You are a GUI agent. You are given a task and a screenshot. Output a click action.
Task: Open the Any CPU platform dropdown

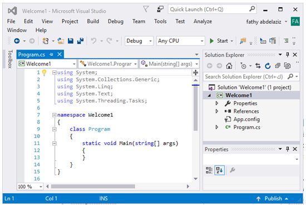pos(180,41)
